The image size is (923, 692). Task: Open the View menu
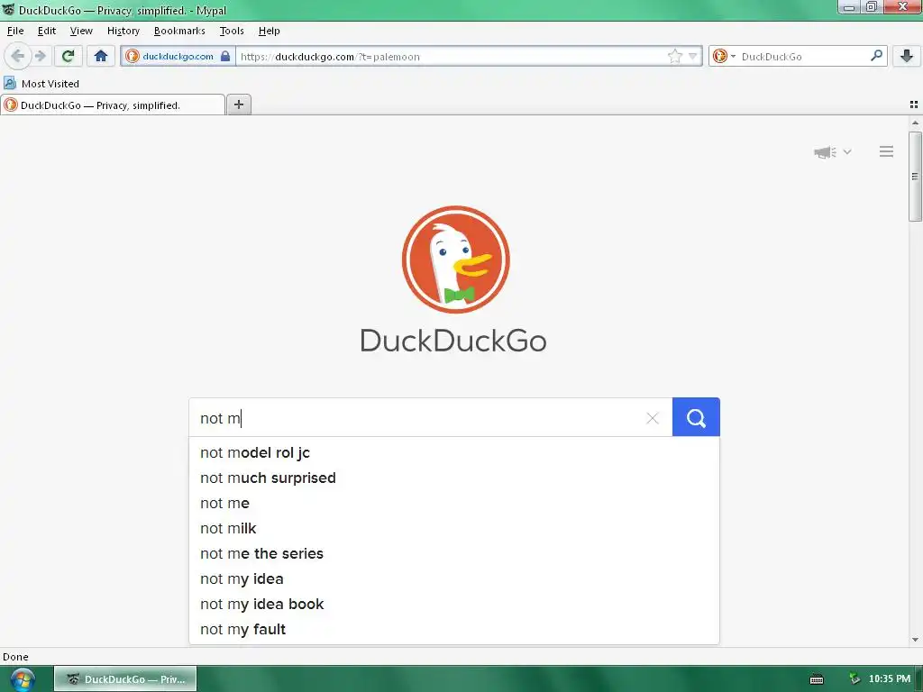click(81, 31)
